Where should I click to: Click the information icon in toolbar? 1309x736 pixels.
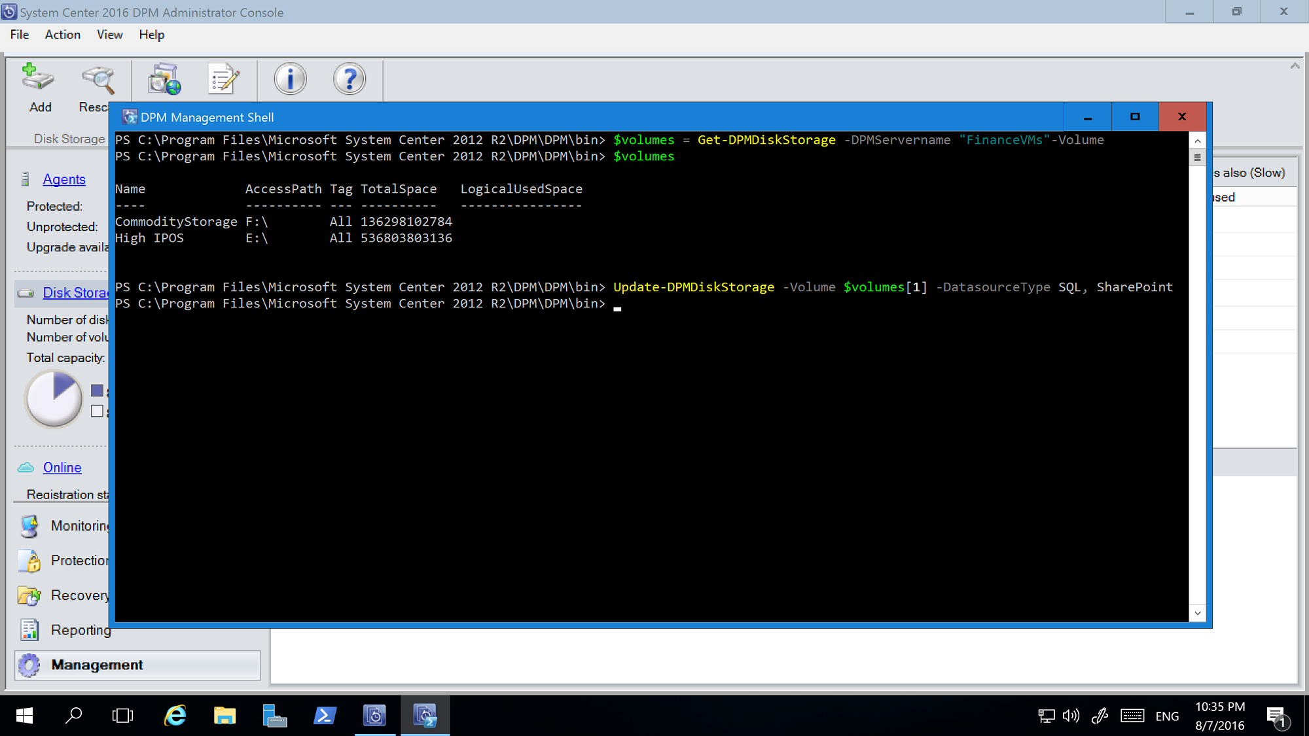289,79
